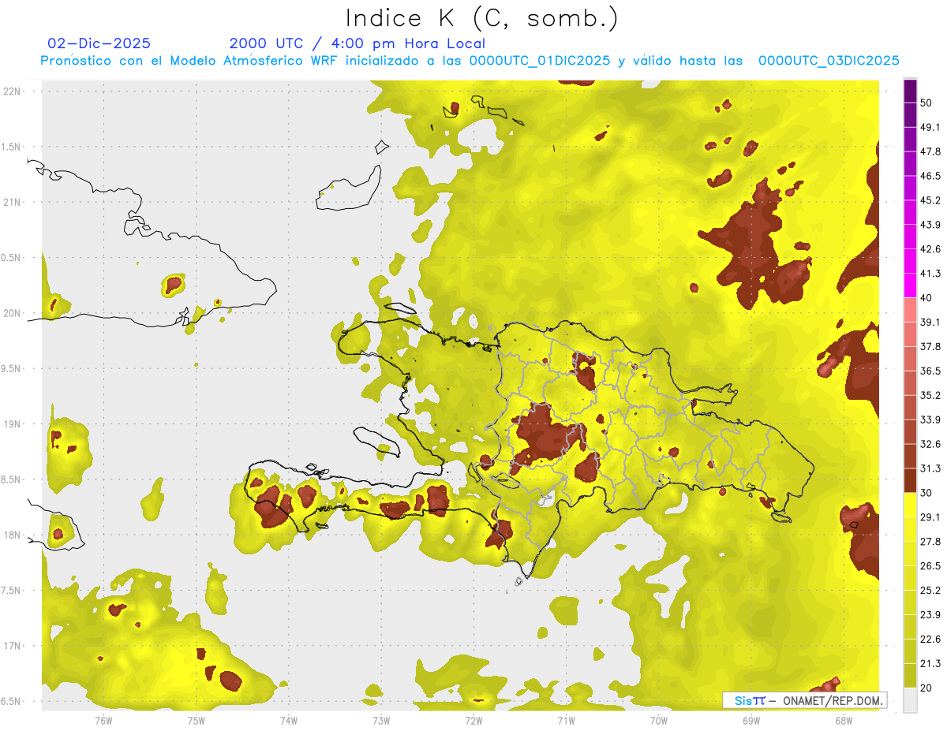The width and height of the screenshot is (947, 731).
Task: Click the '22N' latitude label
Action: coord(13,91)
